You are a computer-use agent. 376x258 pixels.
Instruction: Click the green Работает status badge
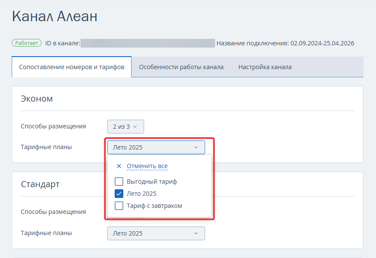[x=27, y=43]
